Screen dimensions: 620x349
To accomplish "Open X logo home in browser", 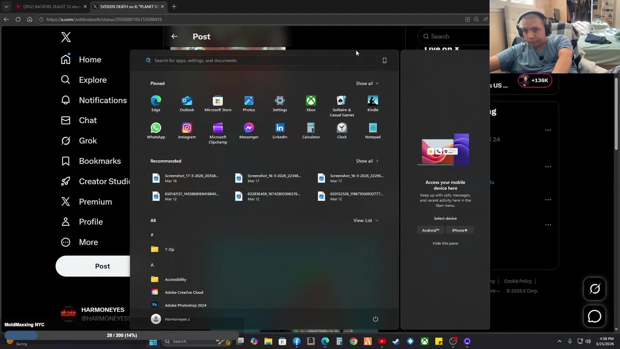I will click(66, 37).
